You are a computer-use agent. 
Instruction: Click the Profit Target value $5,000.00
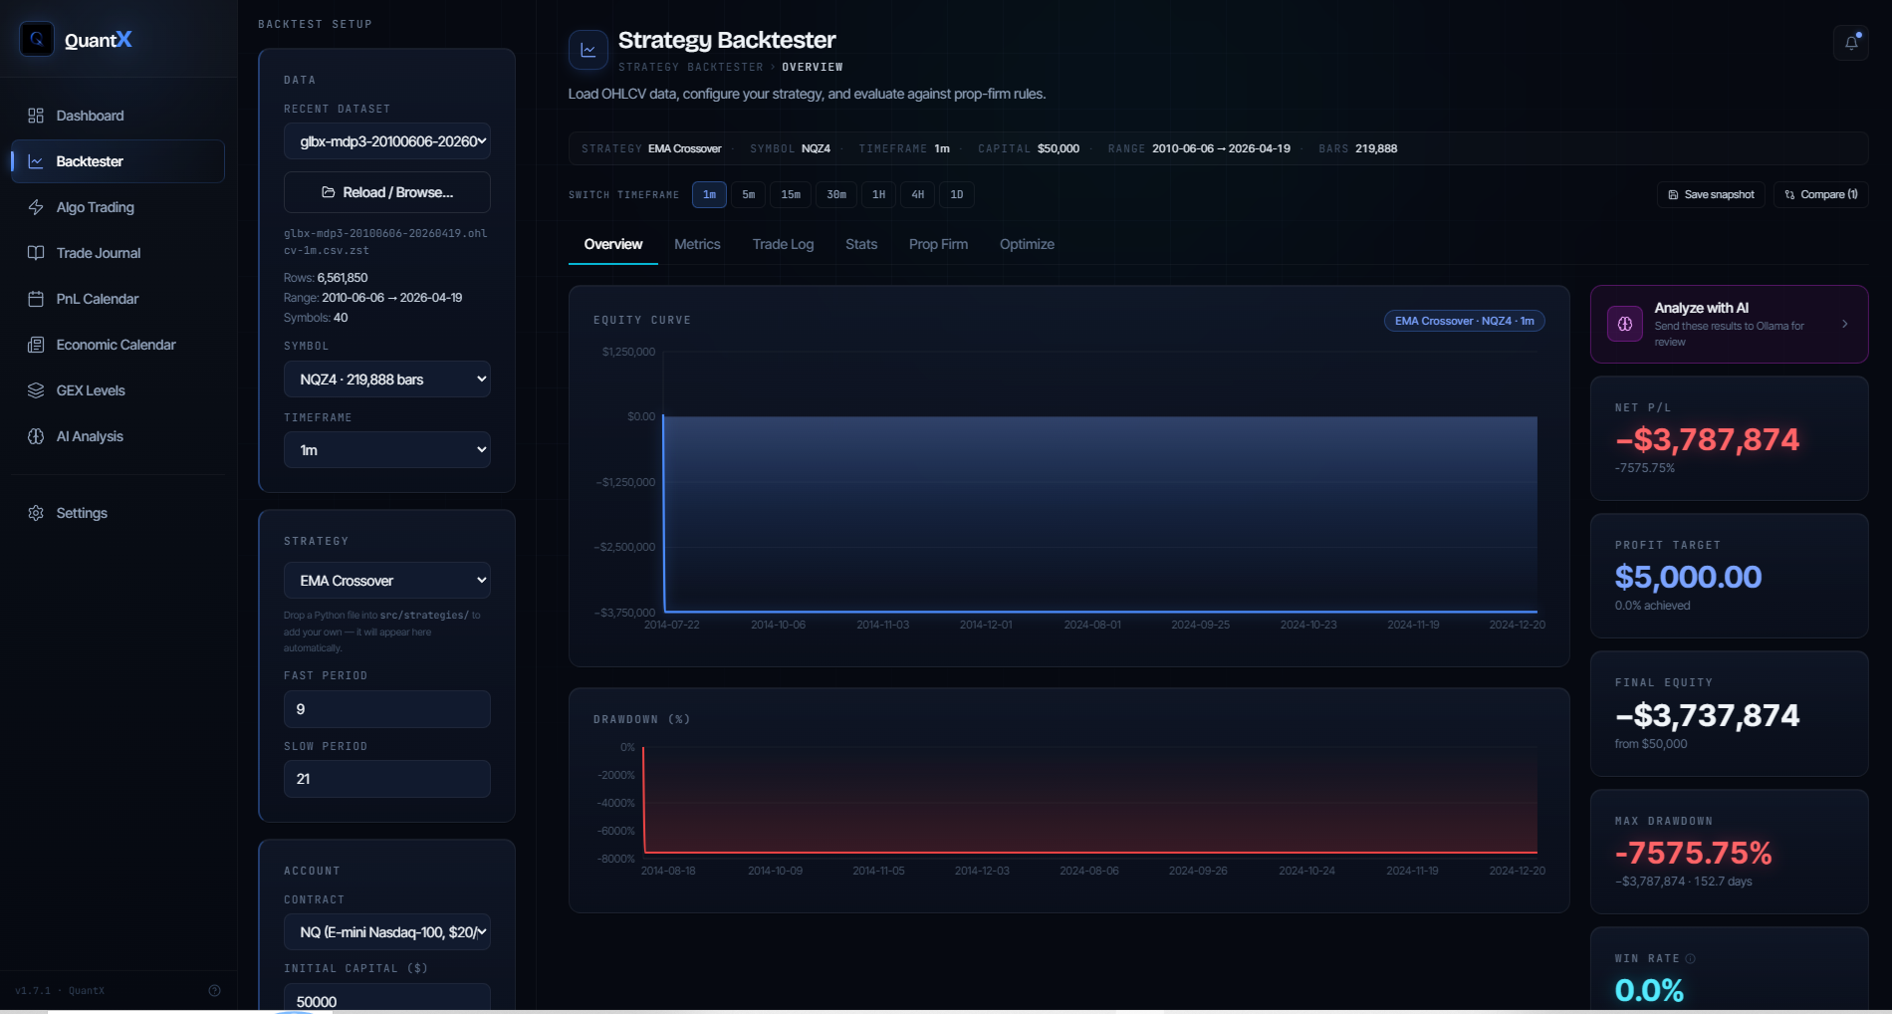click(1688, 577)
